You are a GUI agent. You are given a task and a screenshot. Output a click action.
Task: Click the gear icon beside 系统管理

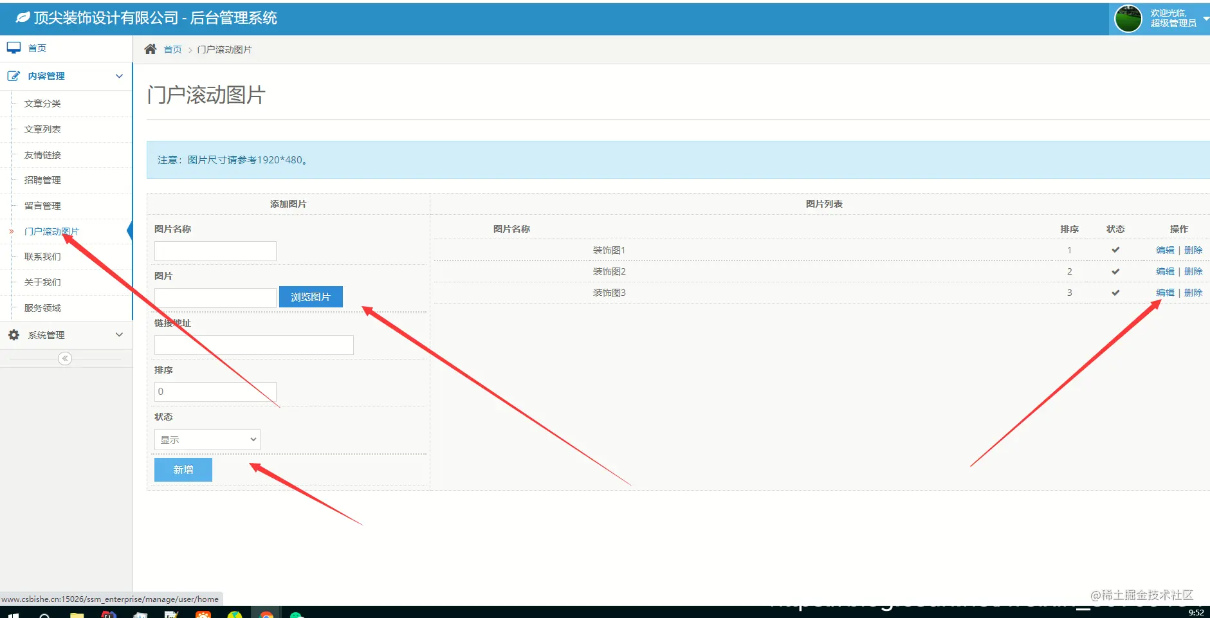pos(14,335)
